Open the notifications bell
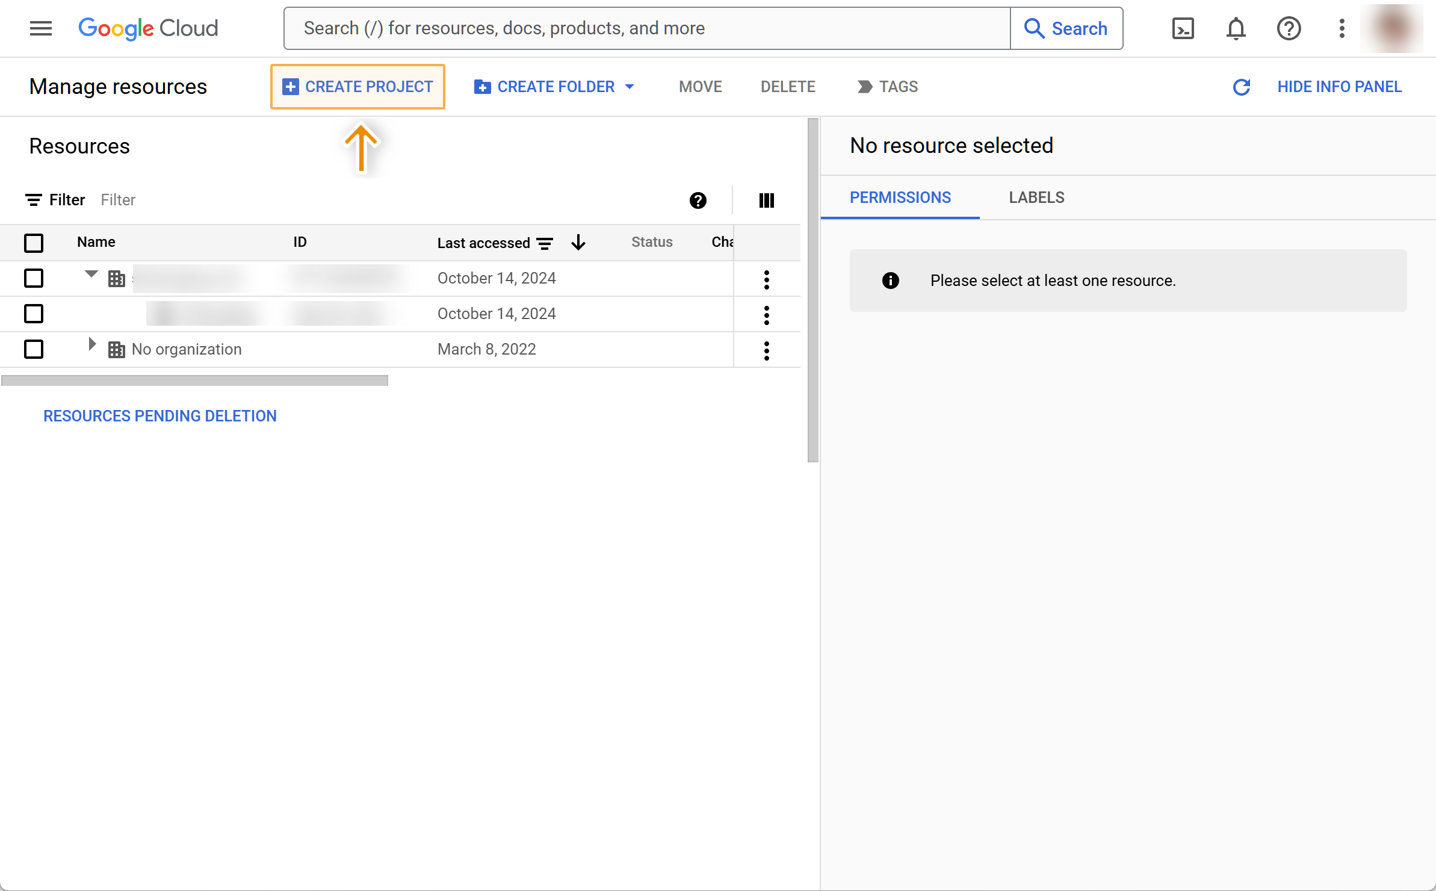Viewport: 1436px width, 891px height. [x=1236, y=28]
